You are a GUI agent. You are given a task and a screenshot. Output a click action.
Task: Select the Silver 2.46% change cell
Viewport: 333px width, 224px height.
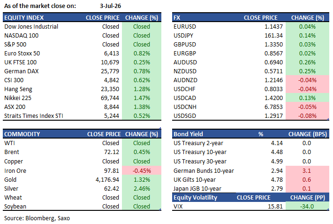click(x=142, y=189)
